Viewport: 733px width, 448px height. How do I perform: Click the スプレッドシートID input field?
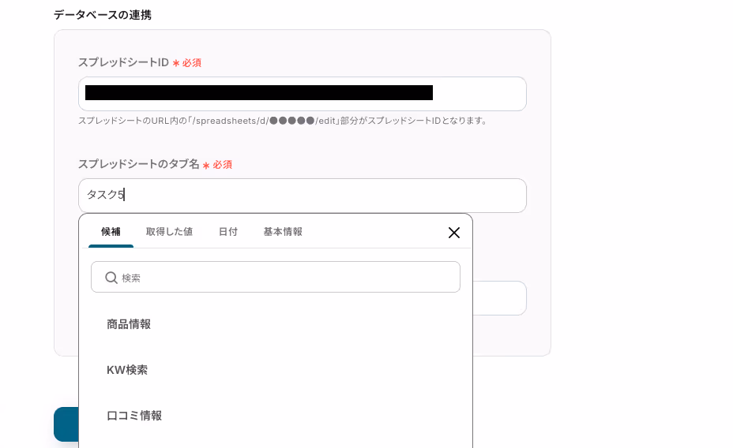pos(302,94)
